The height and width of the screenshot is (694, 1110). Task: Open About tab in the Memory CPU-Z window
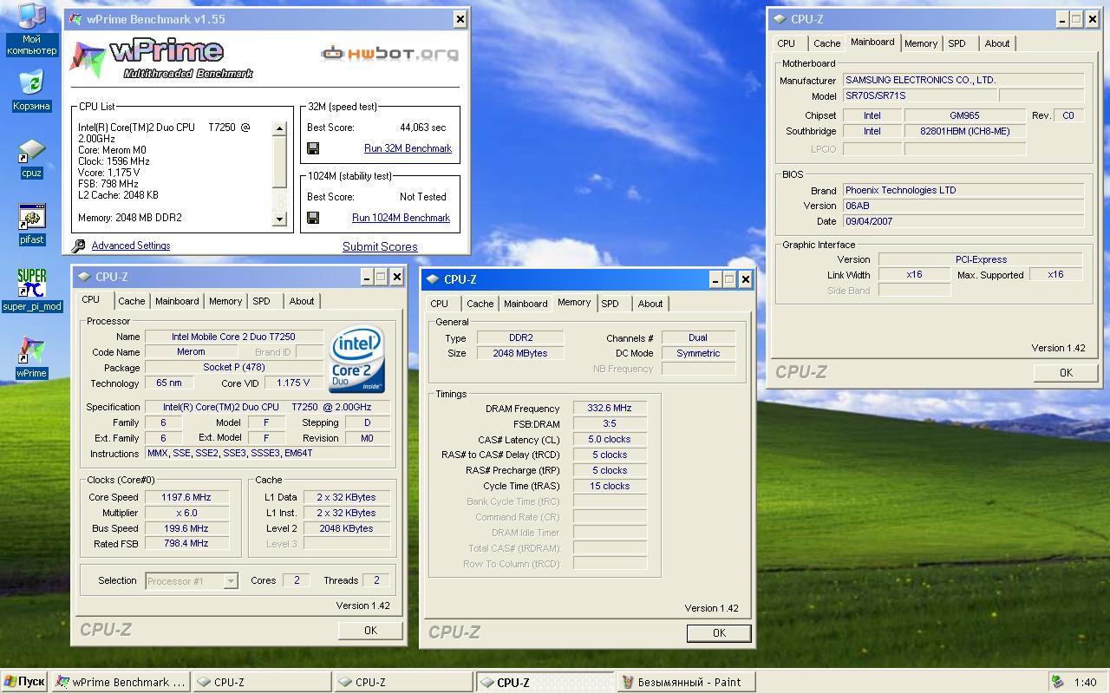pyautogui.click(x=650, y=304)
